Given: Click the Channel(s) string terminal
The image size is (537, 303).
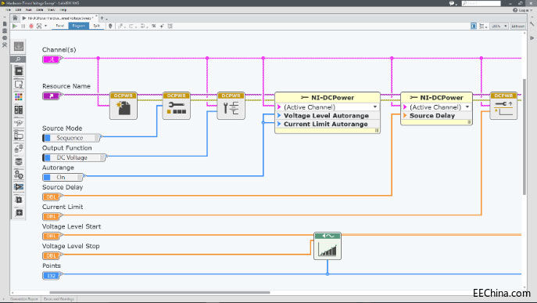Looking at the screenshot, I should (52, 60).
